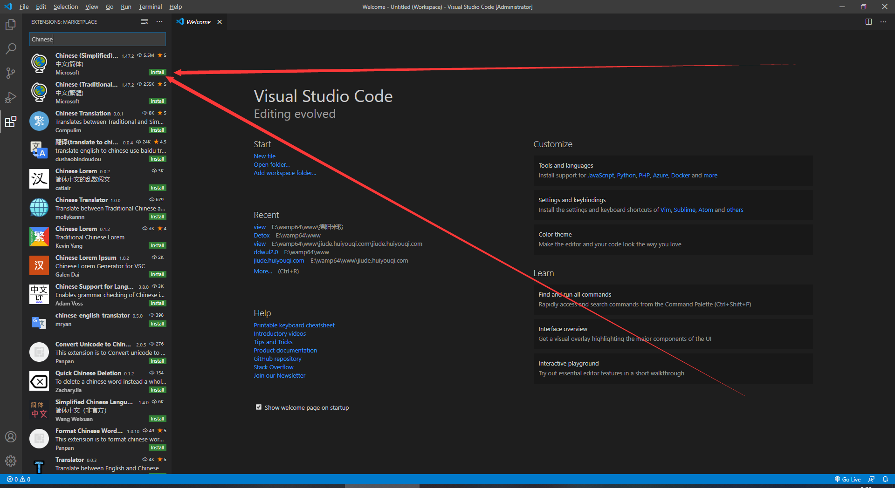Select the chinese-english-translator extension icon

(39, 323)
